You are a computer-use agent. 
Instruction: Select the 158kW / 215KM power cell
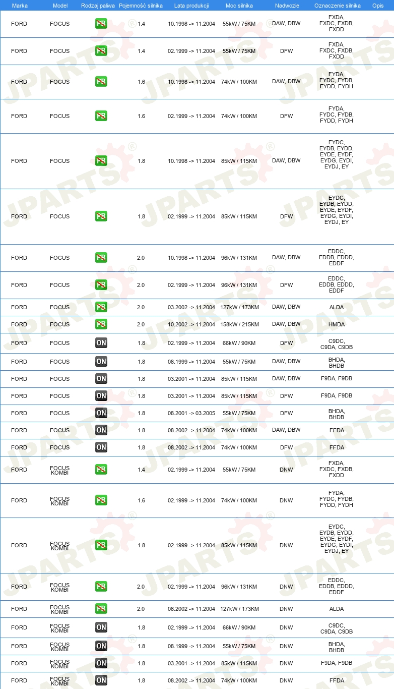pos(239,324)
